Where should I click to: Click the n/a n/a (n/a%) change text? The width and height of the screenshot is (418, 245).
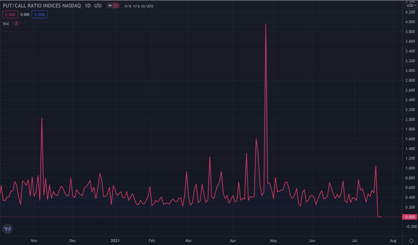[139, 6]
